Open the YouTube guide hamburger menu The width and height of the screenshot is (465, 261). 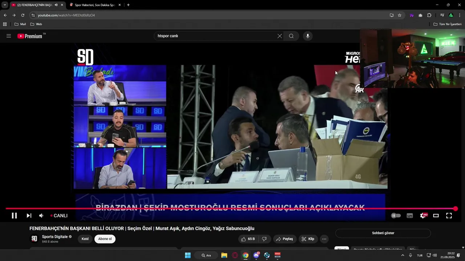[x=9, y=36]
